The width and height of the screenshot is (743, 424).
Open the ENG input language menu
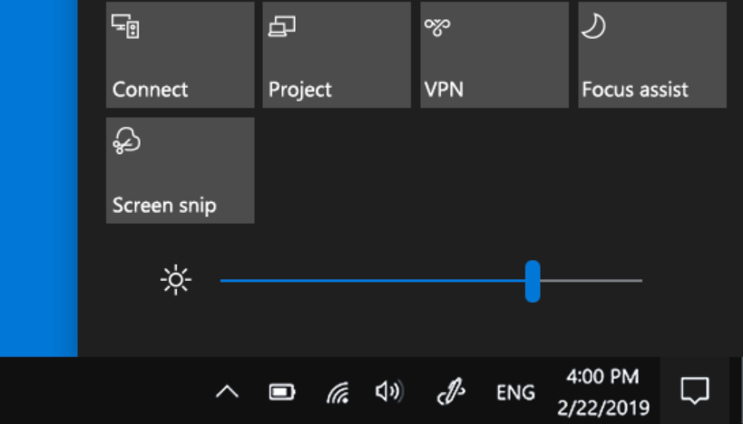(x=515, y=393)
